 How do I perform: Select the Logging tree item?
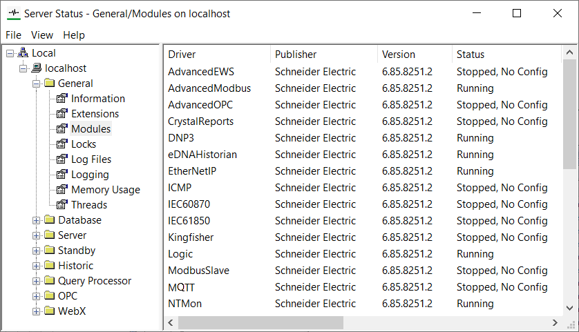[x=90, y=175]
